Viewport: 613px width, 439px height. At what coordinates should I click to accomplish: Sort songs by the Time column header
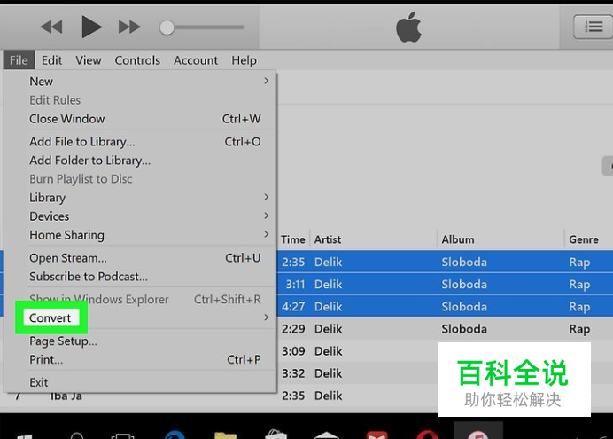click(x=293, y=239)
